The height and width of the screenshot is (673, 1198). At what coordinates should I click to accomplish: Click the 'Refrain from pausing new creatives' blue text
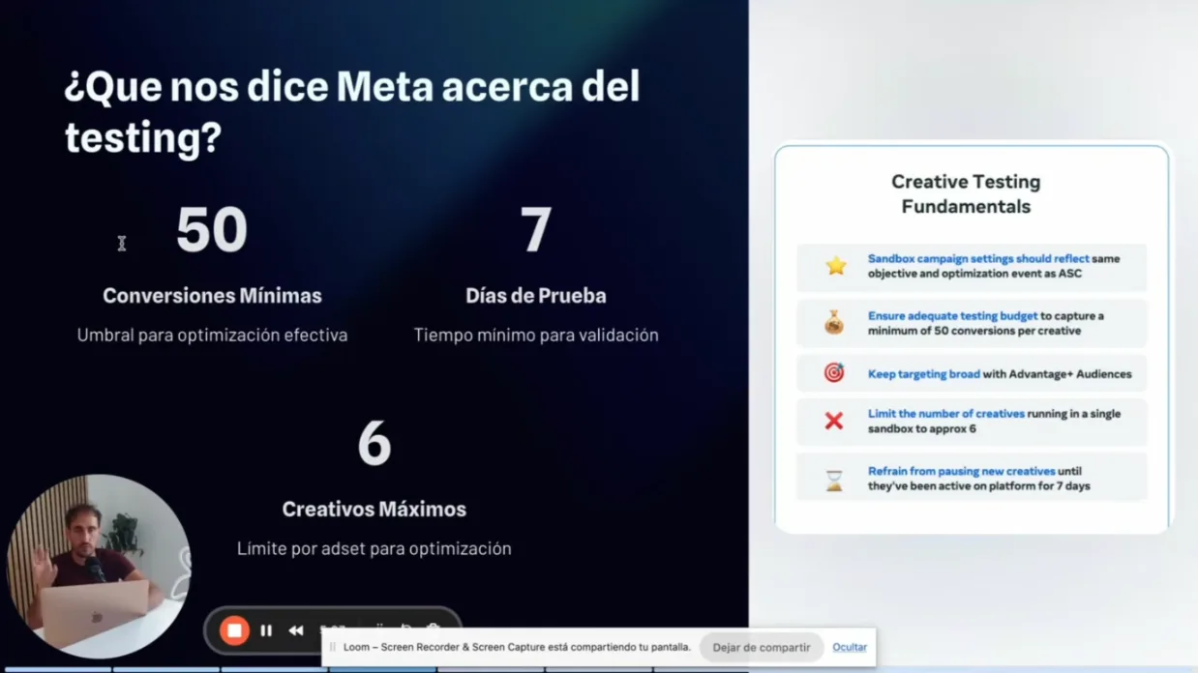[x=962, y=472]
